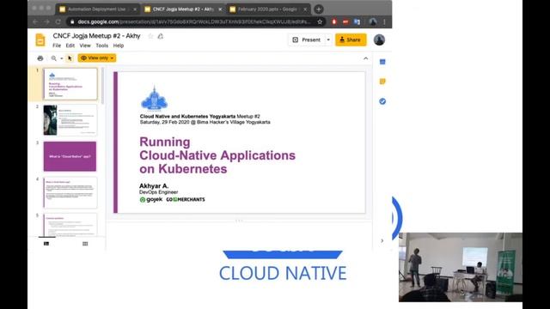The width and height of the screenshot is (550, 309).
Task: Star the CNCF Jogja Meetup presentation
Action: pos(151,36)
